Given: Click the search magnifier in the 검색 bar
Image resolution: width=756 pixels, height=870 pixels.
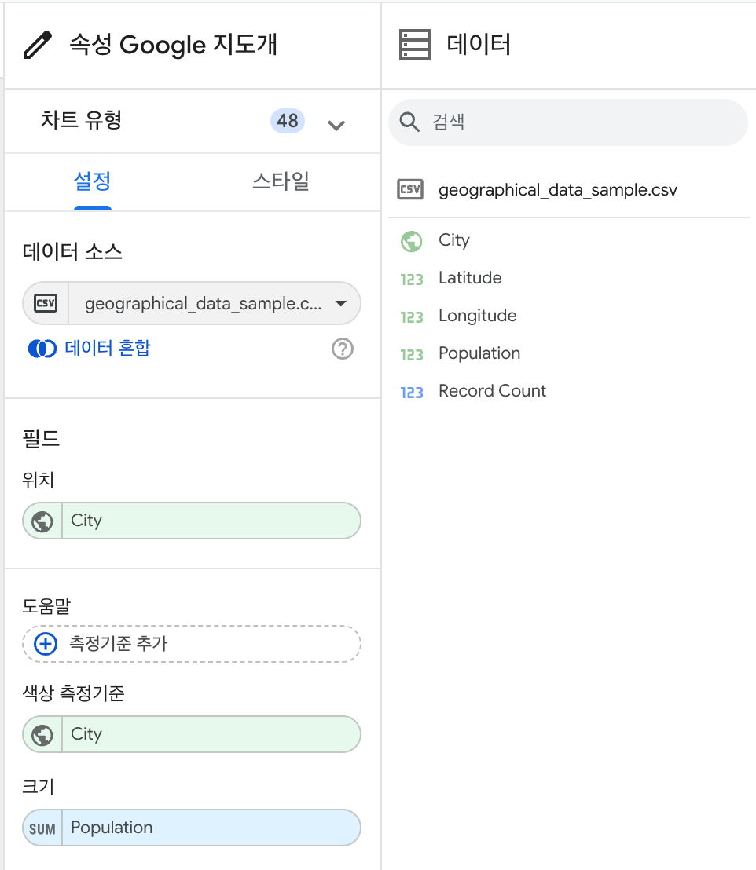Looking at the screenshot, I should click(x=410, y=122).
